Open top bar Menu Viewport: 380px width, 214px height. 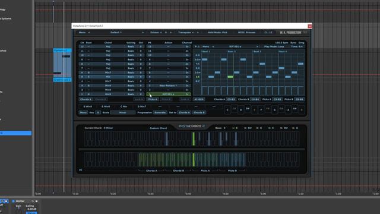pyautogui.click(x=82, y=33)
